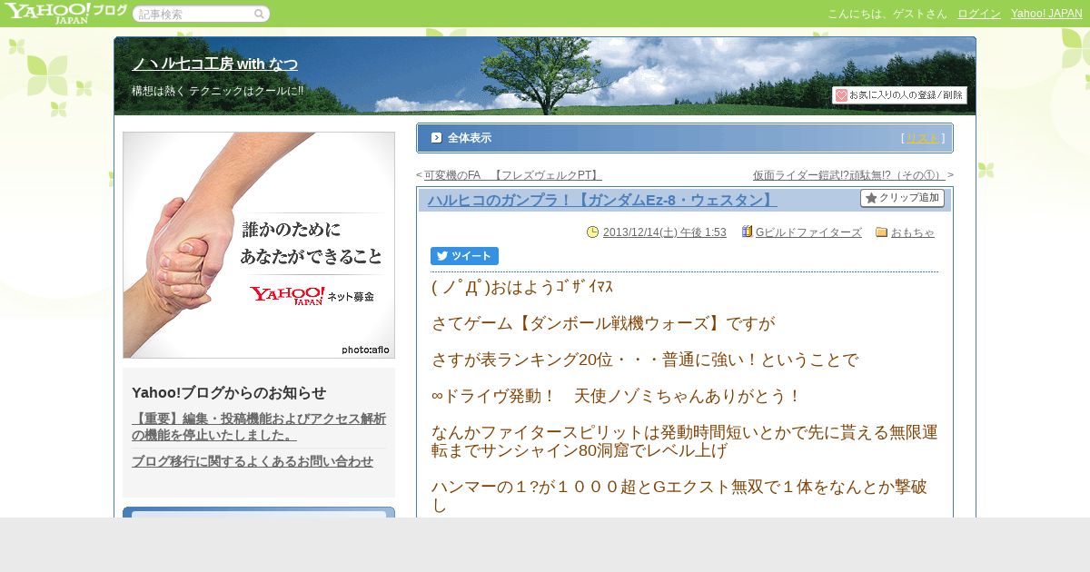Open ブログ移行に関するよくあるお問い合わせ link
Viewport: 1090px width, 572px height.
253,461
